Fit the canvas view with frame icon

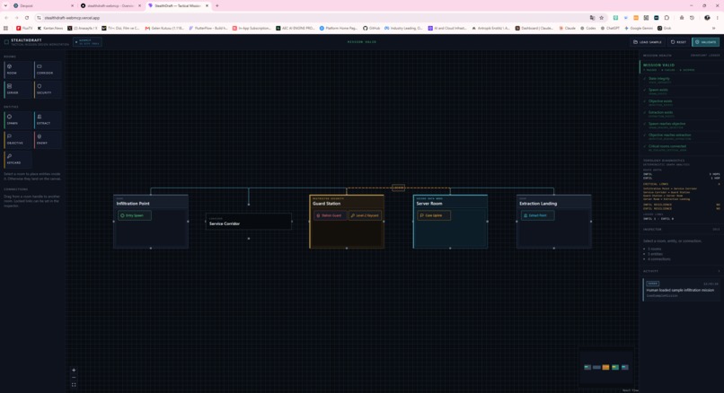point(74,385)
